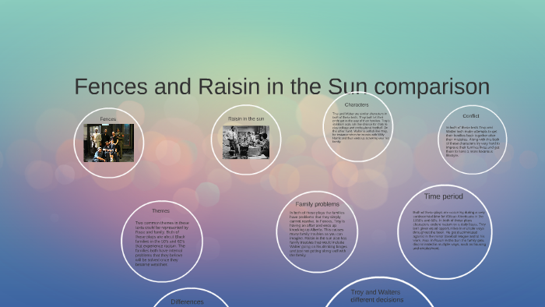Select the Characters heading
The image size is (545, 307).
[x=357, y=104]
